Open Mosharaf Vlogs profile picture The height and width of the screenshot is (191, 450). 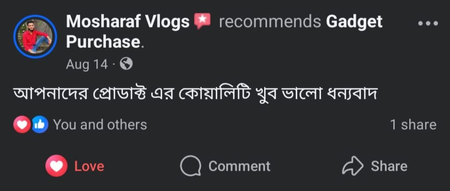pyautogui.click(x=35, y=36)
